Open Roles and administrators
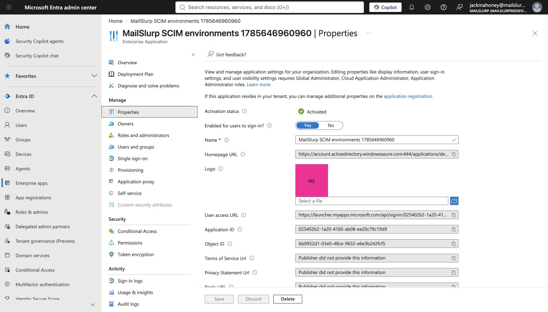 [143, 135]
